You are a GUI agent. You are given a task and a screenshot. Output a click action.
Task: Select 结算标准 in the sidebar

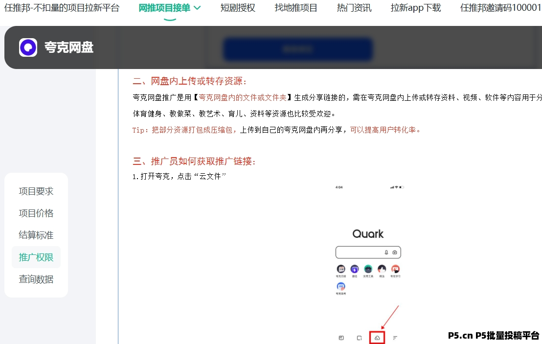pyautogui.click(x=36, y=235)
